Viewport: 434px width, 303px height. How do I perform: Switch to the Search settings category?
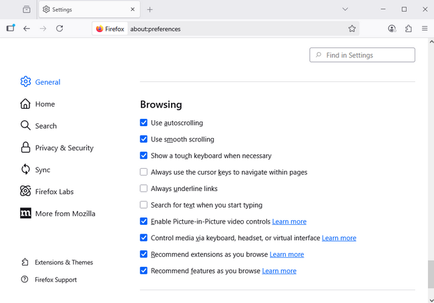45,126
